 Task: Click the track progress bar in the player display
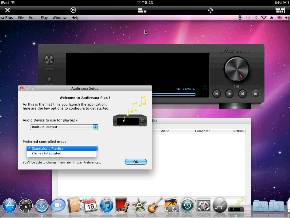[174, 95]
